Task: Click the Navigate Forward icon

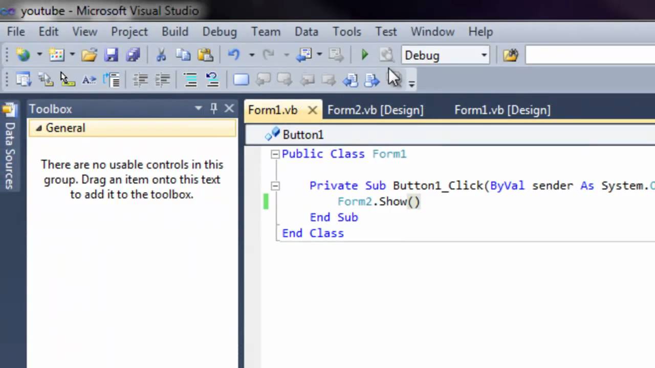Action: 336,55
